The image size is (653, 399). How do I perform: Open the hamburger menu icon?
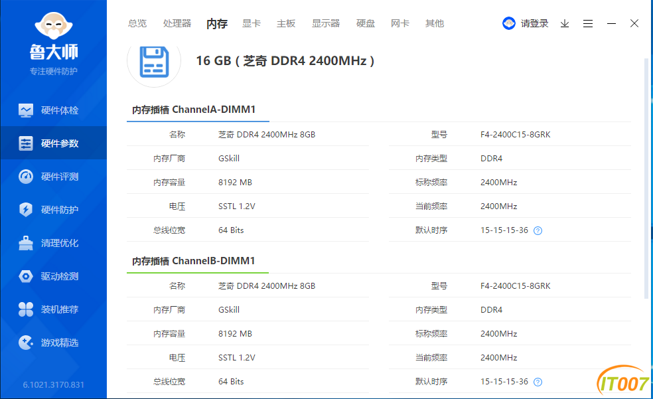coord(587,23)
